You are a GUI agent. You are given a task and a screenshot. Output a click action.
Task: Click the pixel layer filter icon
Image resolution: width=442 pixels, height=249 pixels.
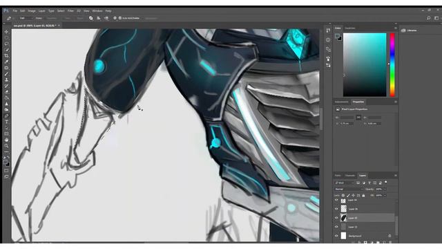[x=358, y=183]
